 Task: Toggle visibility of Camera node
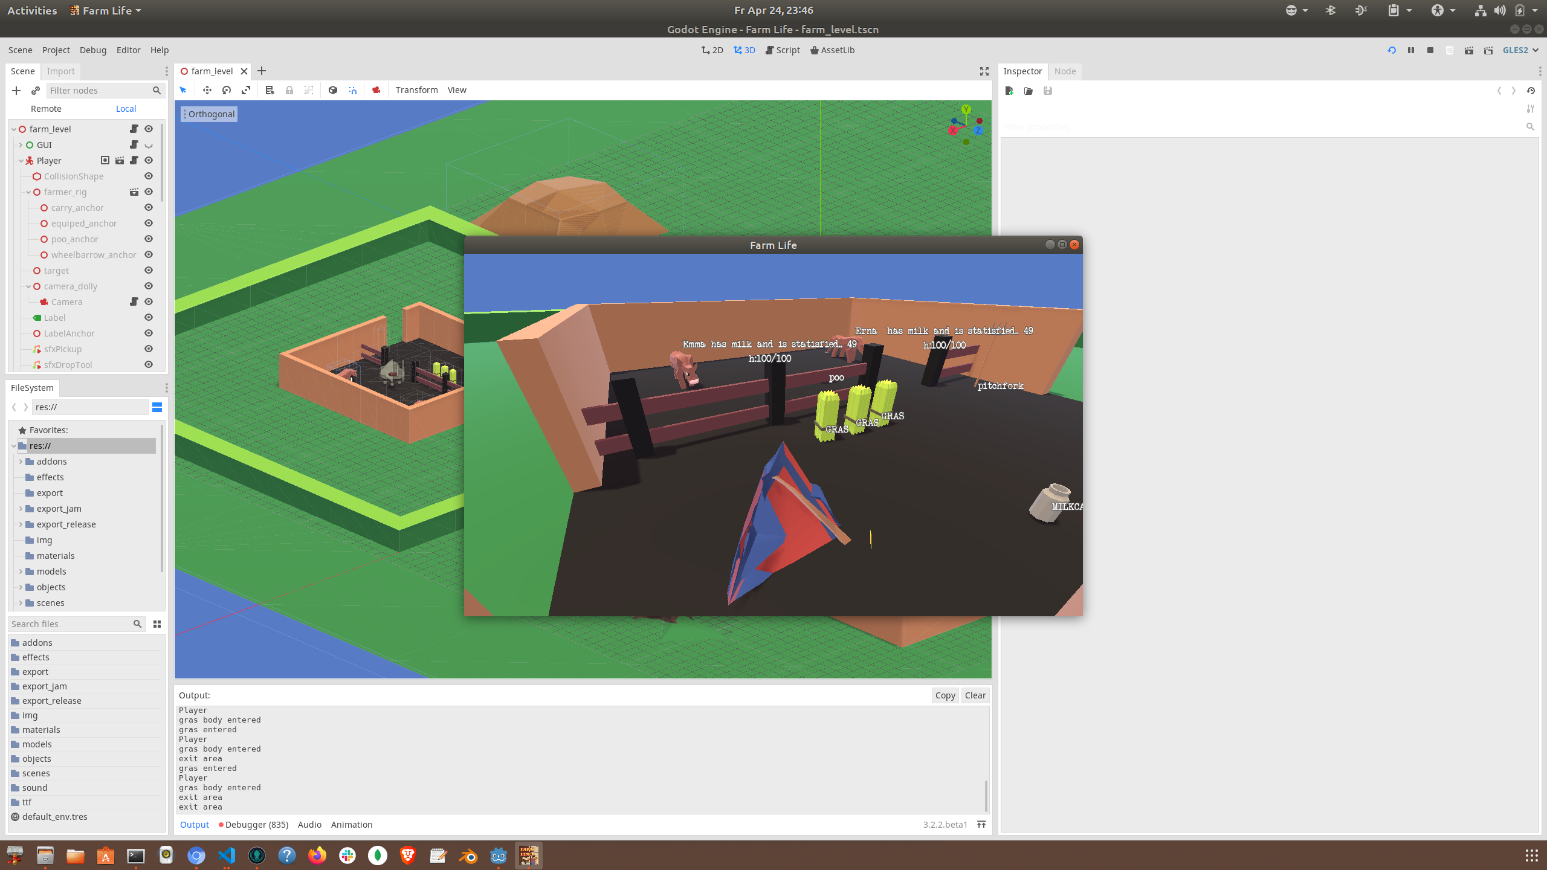[149, 302]
